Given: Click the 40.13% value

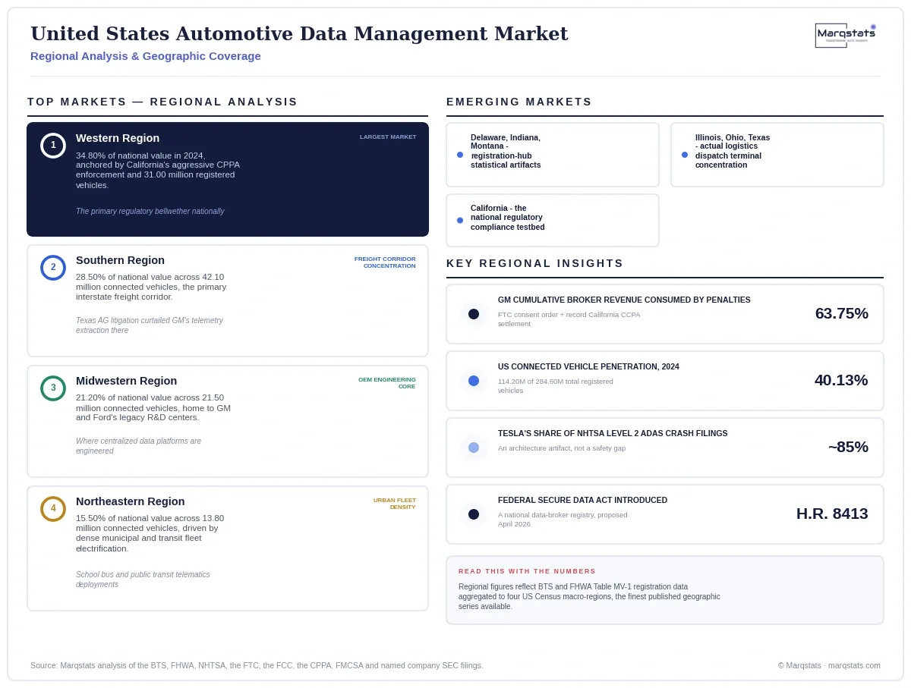Looking at the screenshot, I should pyautogui.click(x=841, y=380).
